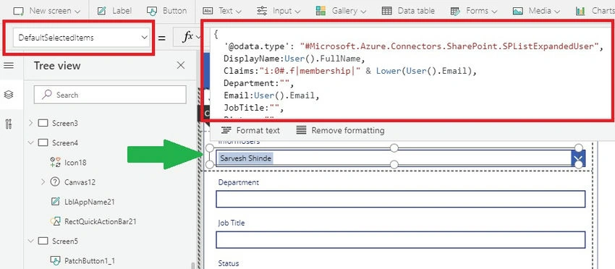Image resolution: width=615 pixels, height=269 pixels.
Task: Click the PatchButton1_1 button icon
Action: pos(55,260)
